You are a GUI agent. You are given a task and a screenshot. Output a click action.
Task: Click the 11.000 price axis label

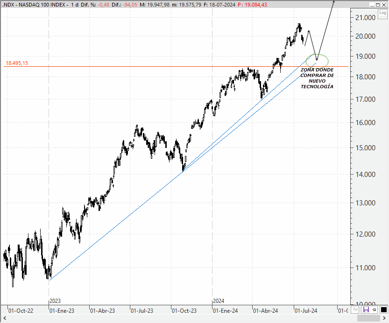366,268
